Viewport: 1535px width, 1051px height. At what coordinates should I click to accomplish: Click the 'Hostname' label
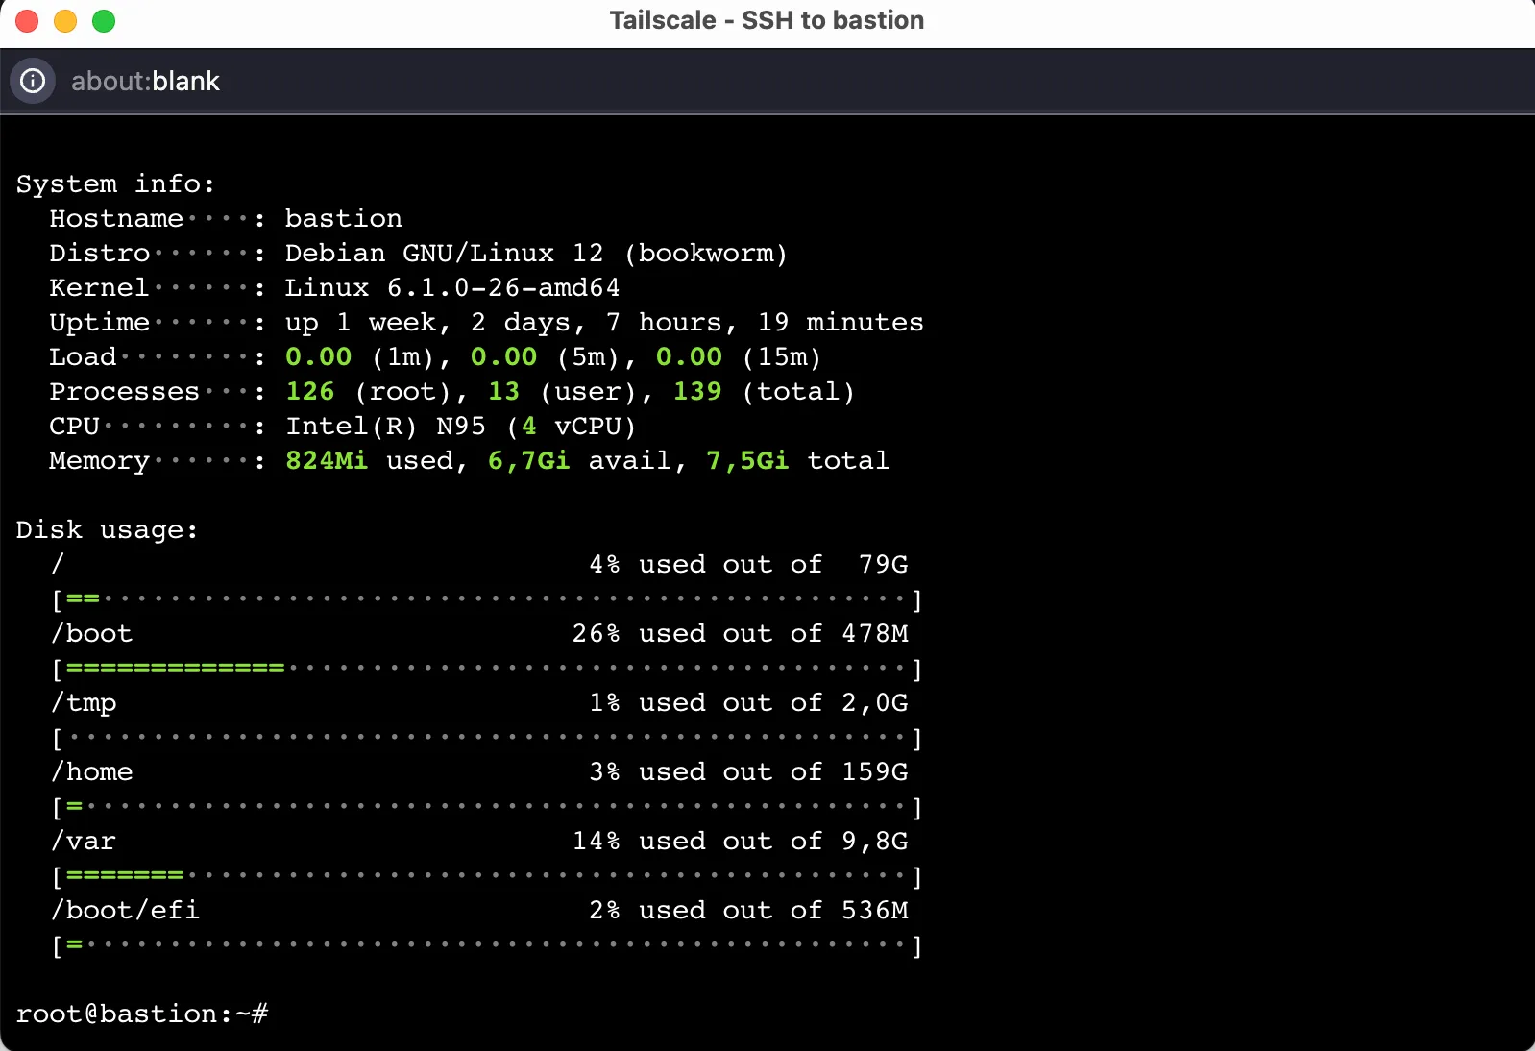[116, 218]
